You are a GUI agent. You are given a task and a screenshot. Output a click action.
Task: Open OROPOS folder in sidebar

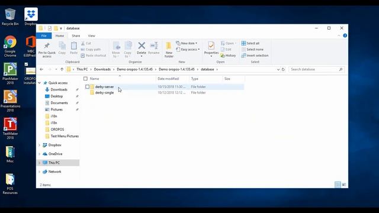(x=57, y=130)
